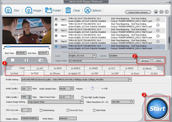This screenshot has width=172, height=122.
Task: Click the video preview seek slider handle
Action: 8,47
